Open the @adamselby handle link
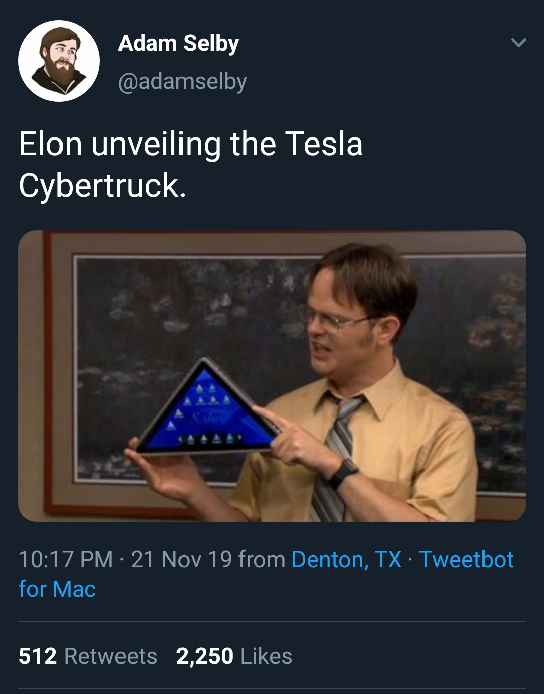Screen dimensions: 544x694 [183, 81]
